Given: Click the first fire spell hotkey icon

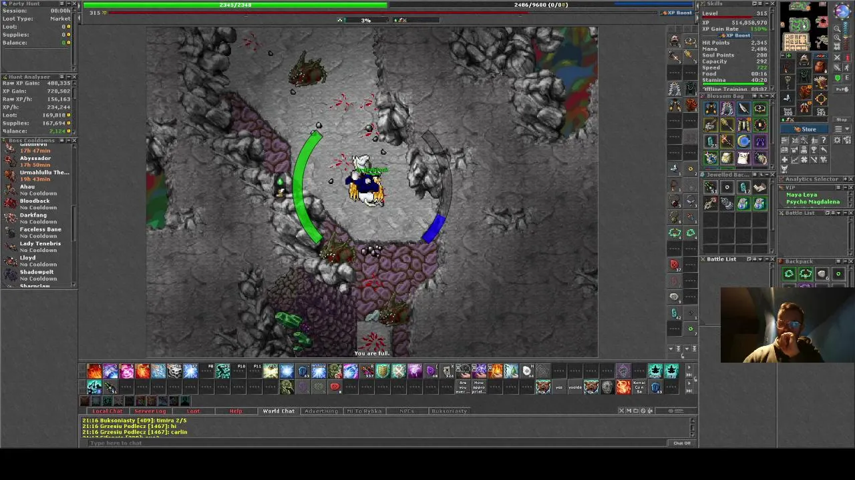Looking at the screenshot, I should tap(94, 371).
